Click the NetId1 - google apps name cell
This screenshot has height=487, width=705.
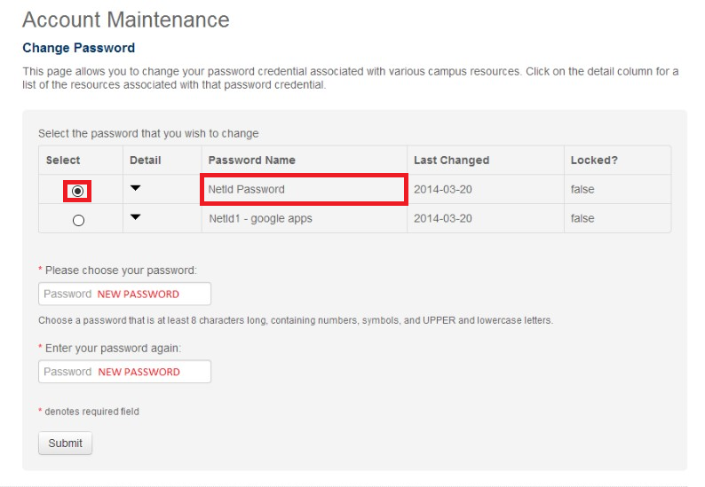[260, 218]
